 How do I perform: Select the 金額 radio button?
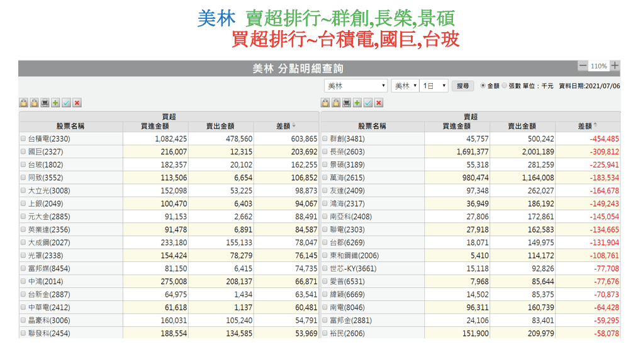pos(483,86)
